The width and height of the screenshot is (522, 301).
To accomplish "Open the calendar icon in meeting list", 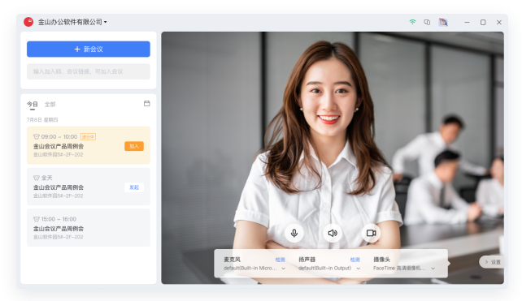I will tap(147, 104).
